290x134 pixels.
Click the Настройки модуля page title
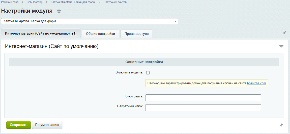click(27, 11)
